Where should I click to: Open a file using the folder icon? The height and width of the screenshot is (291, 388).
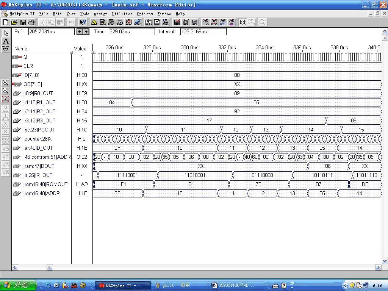point(14,22)
